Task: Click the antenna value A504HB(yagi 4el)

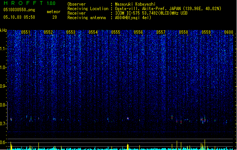Action: coord(133,18)
